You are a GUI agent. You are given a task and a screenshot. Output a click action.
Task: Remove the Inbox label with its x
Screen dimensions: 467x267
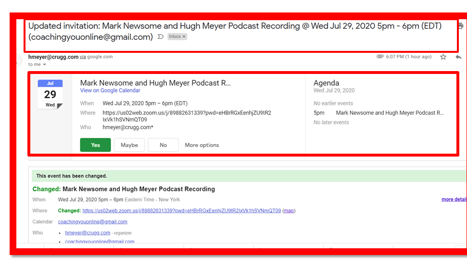point(184,37)
